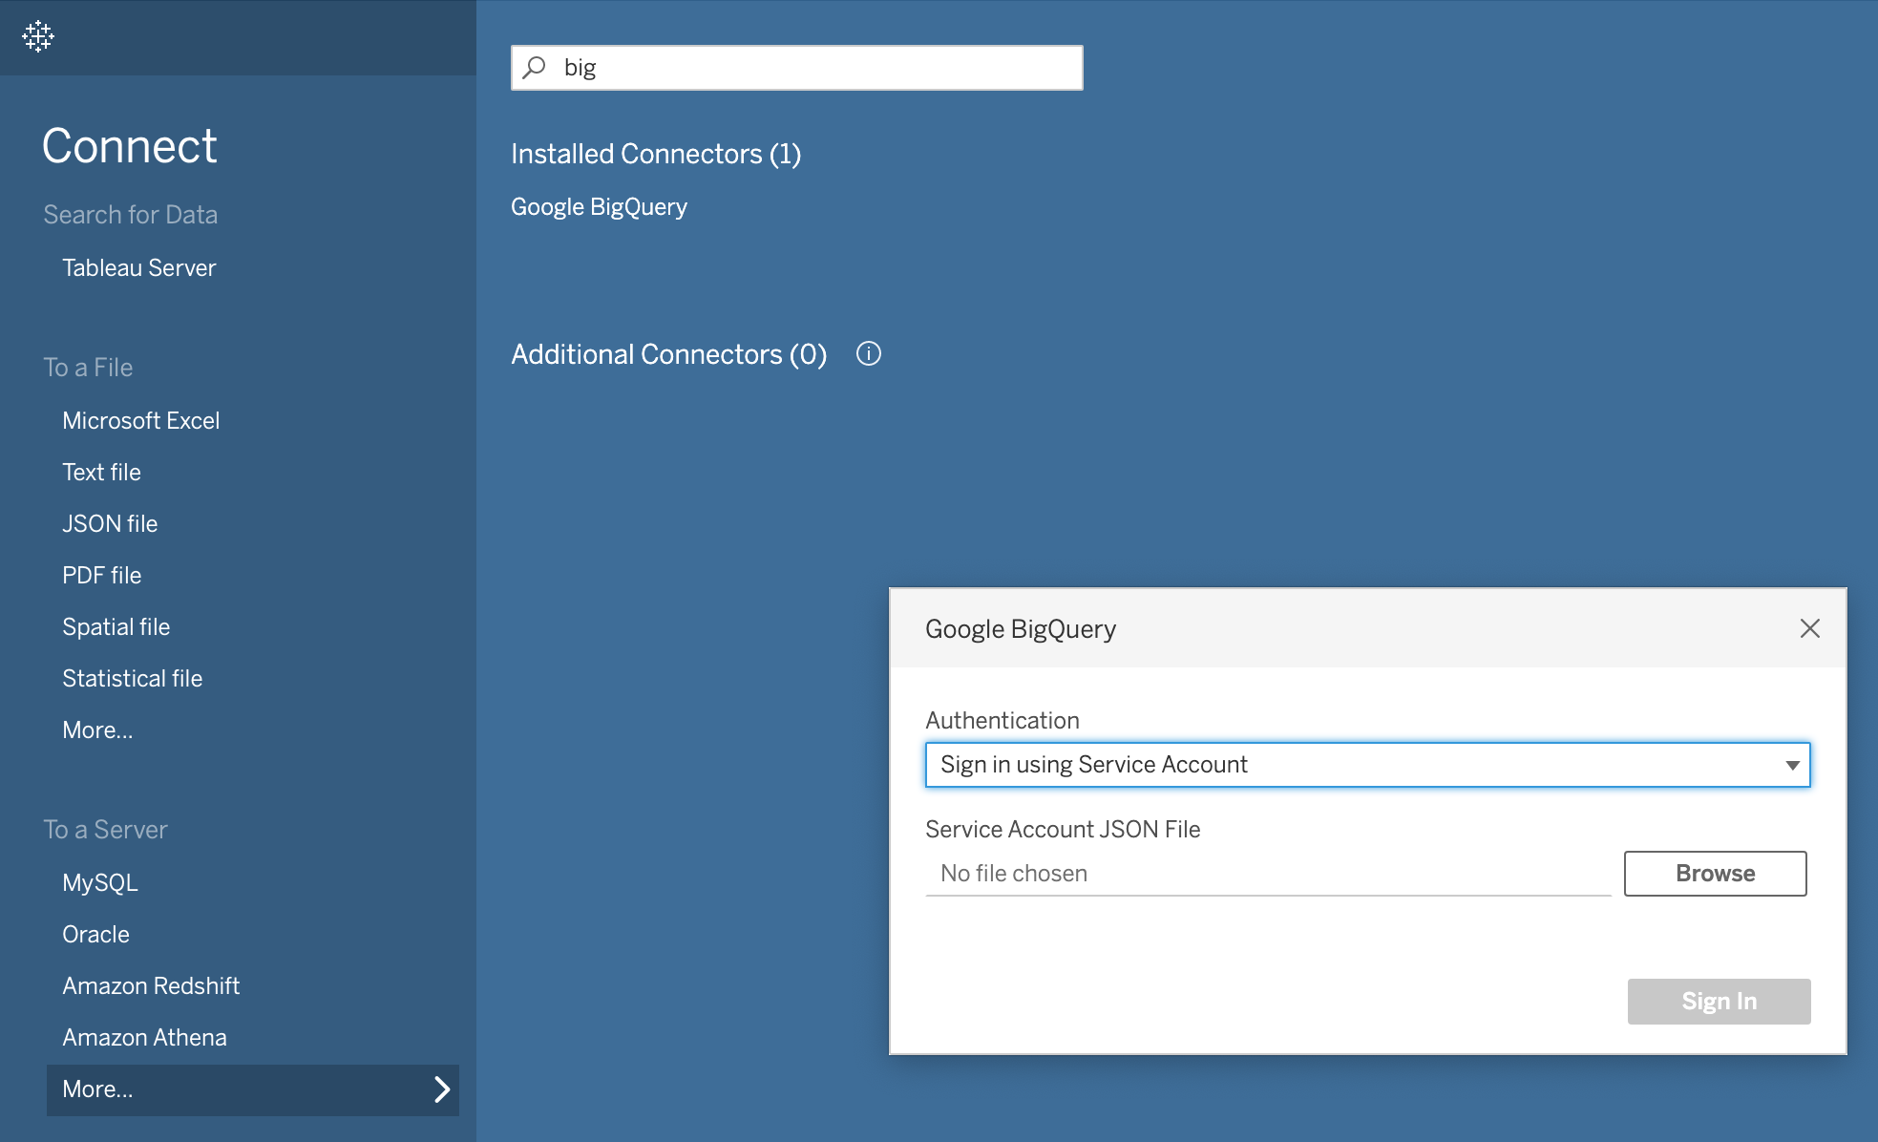1878x1142 pixels.
Task: Expand the More servers chevron arrow
Action: [441, 1089]
